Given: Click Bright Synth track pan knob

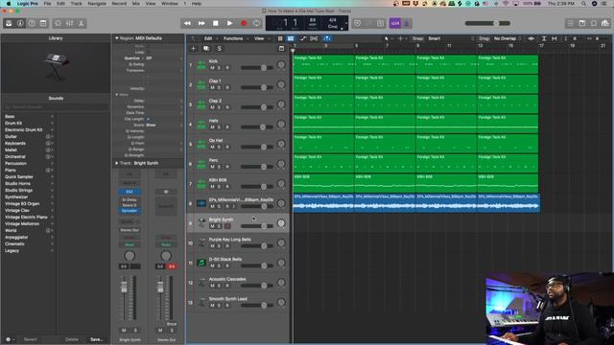Looking at the screenshot, I should click(281, 223).
